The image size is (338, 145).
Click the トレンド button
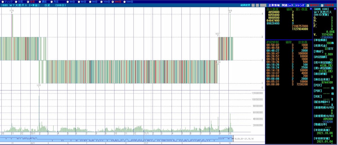[x=300, y=5]
